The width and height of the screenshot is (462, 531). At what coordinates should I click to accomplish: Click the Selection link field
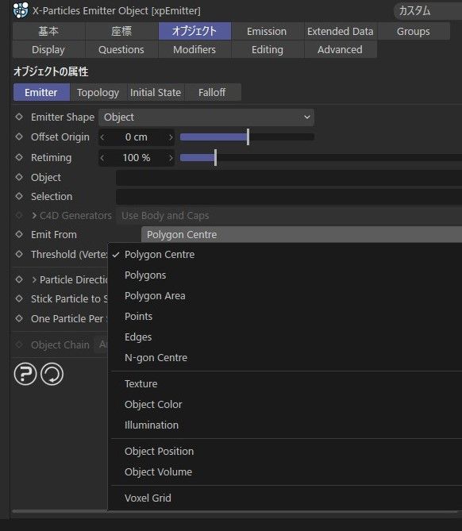point(289,196)
